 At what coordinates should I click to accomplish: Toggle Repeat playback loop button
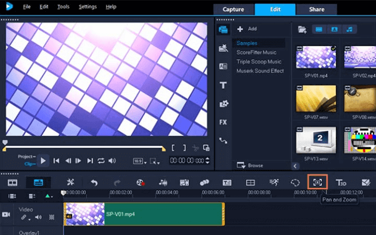[100, 160]
